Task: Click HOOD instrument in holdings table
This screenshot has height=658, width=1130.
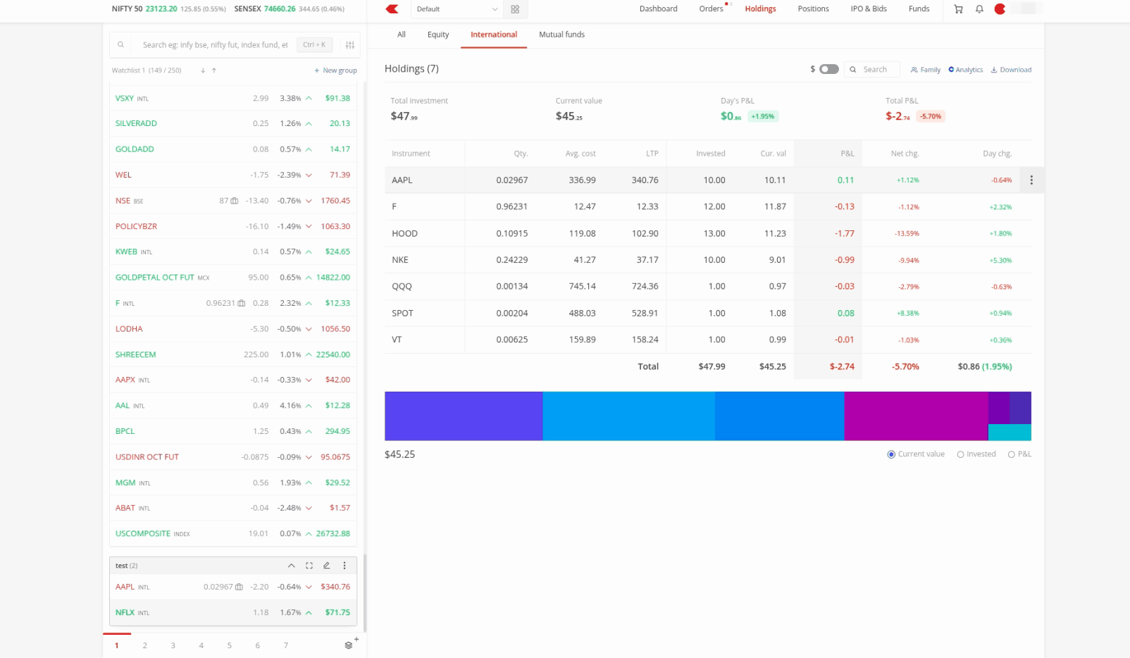Action: click(x=404, y=234)
